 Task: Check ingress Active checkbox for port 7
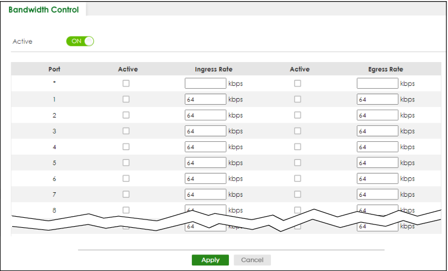[126, 195]
